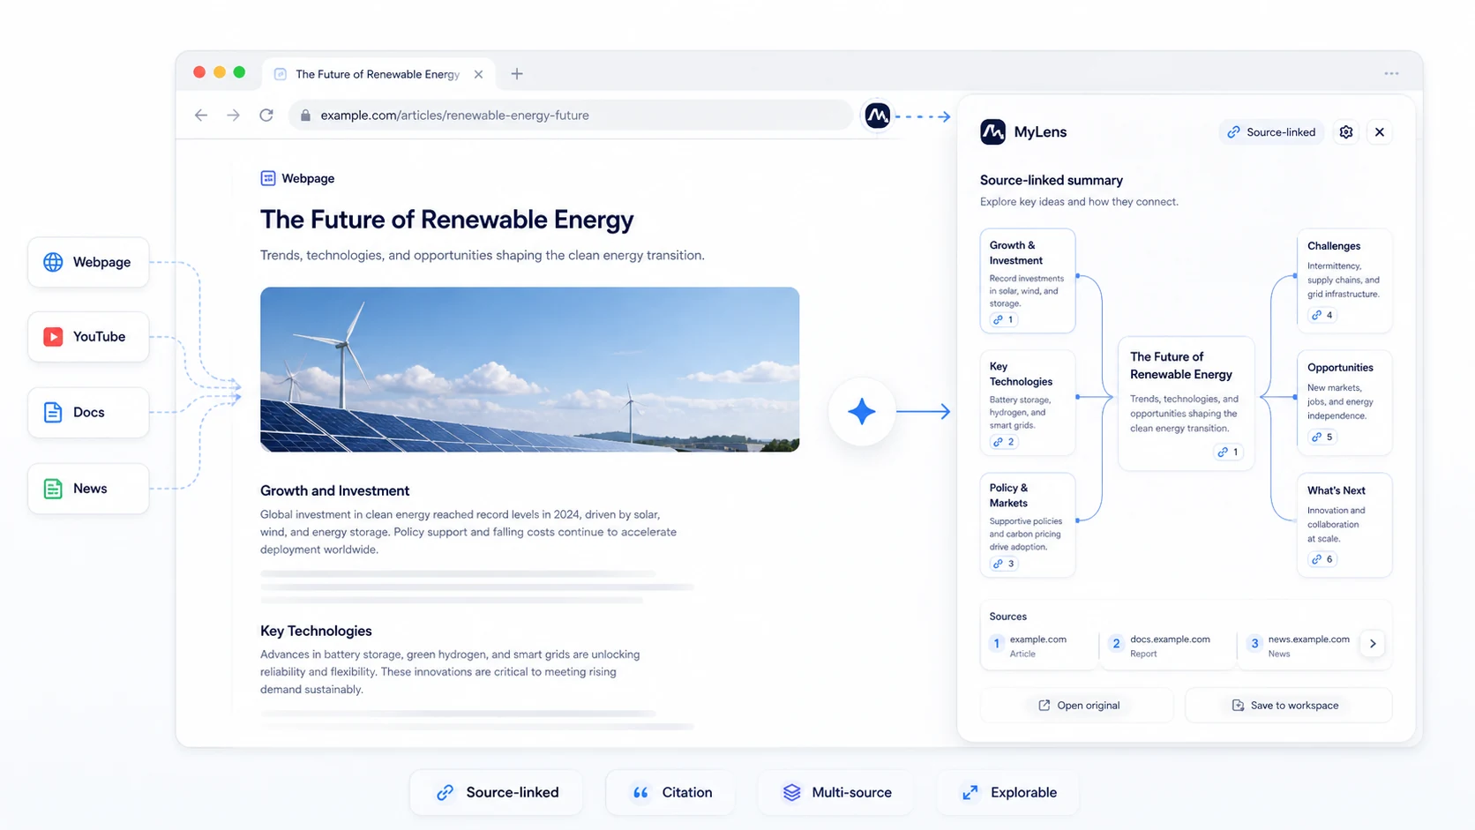Click source link badge 4 on Challenges

click(1322, 315)
